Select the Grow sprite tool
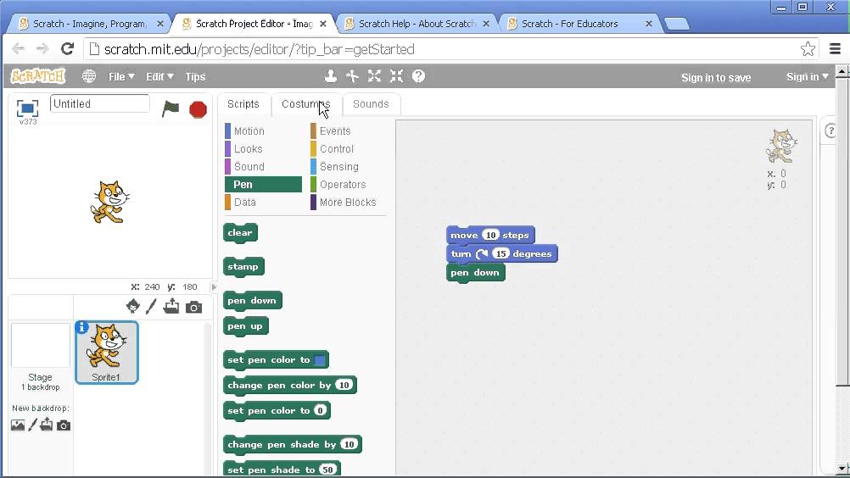 click(x=374, y=76)
